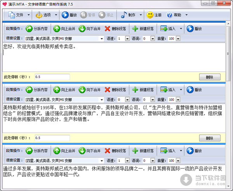Click 分拆内容 in the first paragraph toolbar
The image size is (233, 191).
coord(37,28)
